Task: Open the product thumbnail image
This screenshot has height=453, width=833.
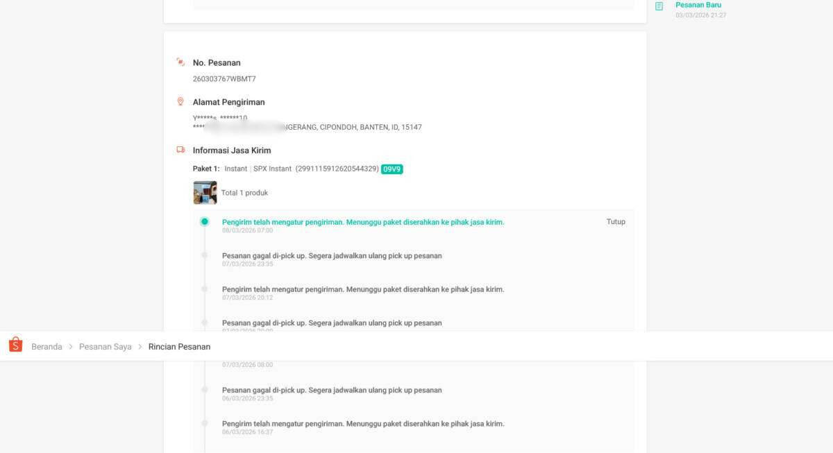Action: click(205, 193)
